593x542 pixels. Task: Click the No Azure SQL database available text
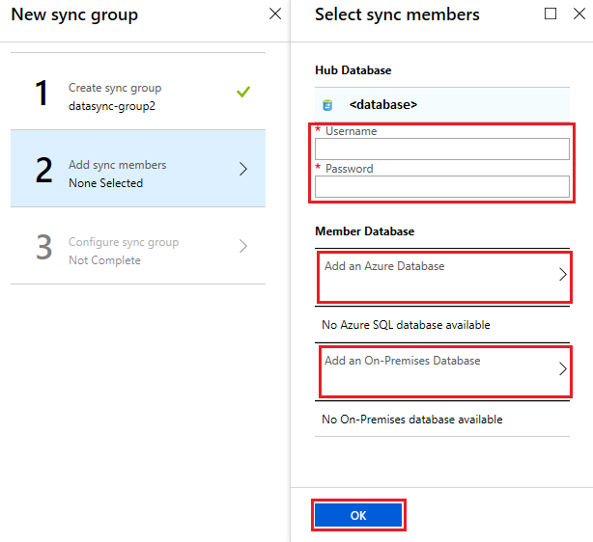(x=406, y=325)
